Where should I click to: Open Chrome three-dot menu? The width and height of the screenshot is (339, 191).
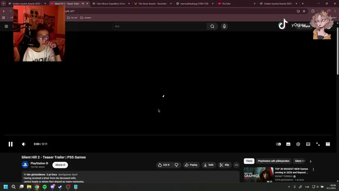click(335, 11)
